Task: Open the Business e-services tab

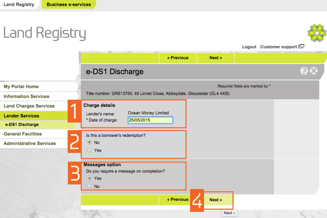Action: (68, 4)
